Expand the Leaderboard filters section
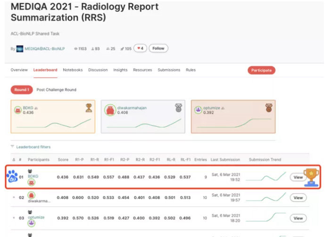Viewport: 330px width, 237px height. (33, 147)
